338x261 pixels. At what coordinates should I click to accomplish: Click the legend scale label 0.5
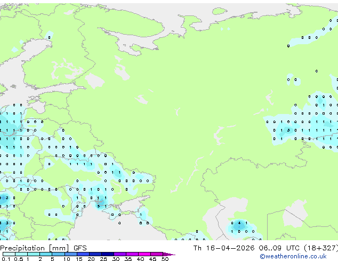click(18, 259)
